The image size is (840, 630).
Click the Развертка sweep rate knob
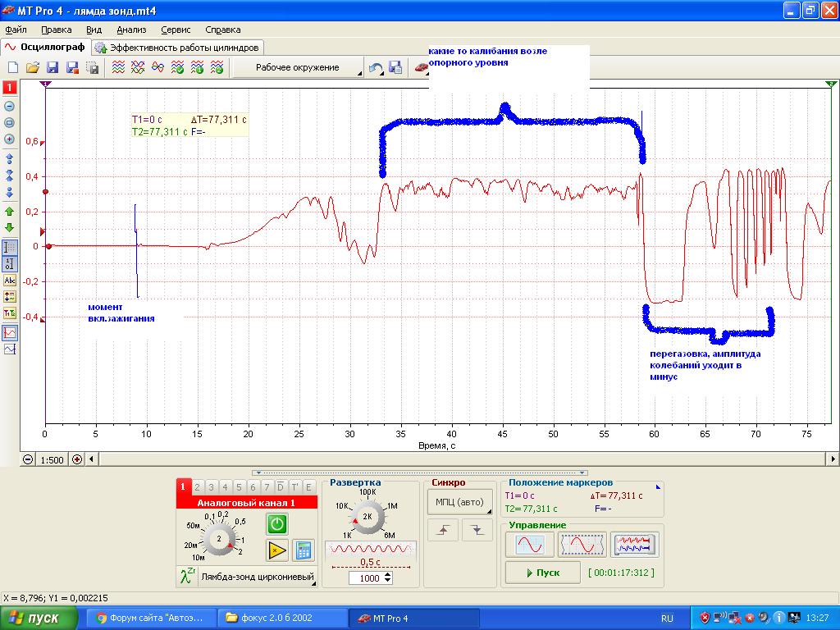pos(367,517)
